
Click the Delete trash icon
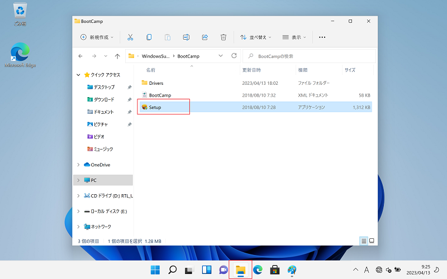[223, 37]
